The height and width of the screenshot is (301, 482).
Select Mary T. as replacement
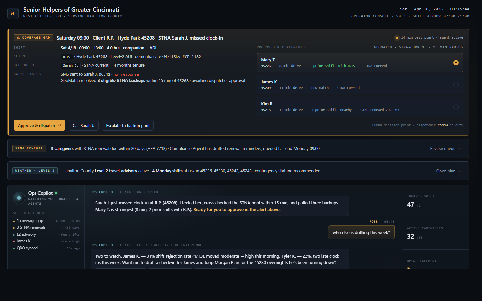(456, 63)
